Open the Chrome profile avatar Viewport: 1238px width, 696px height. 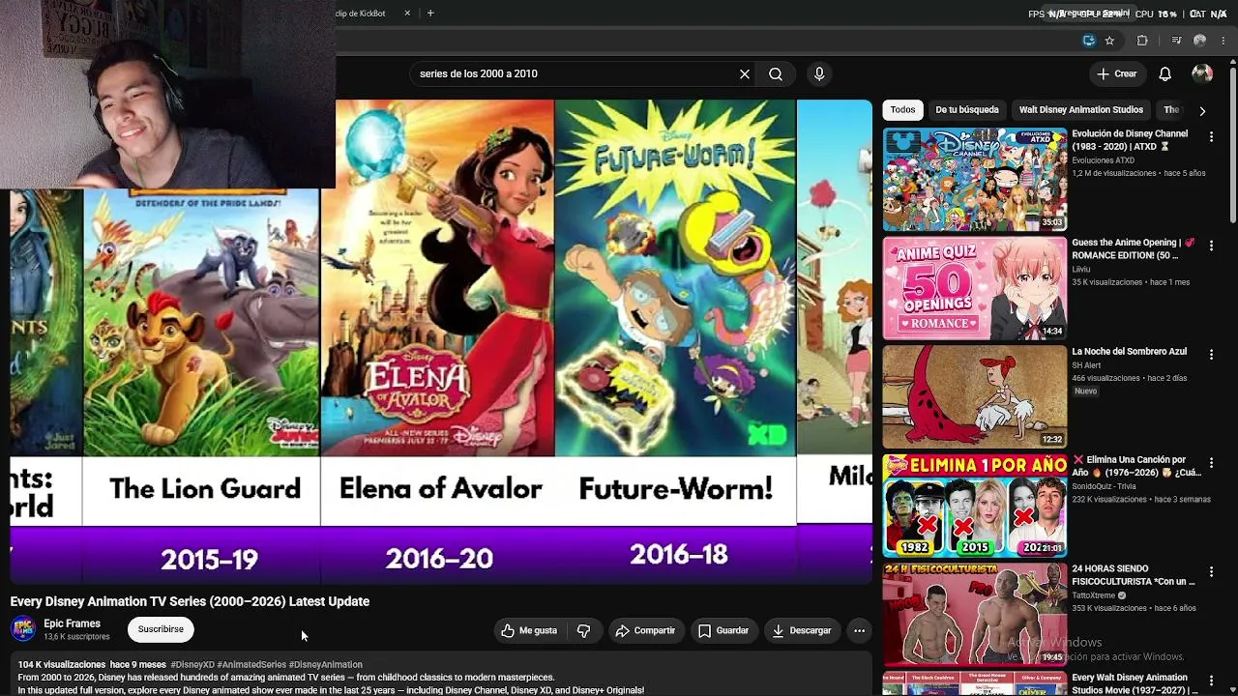point(1200,41)
